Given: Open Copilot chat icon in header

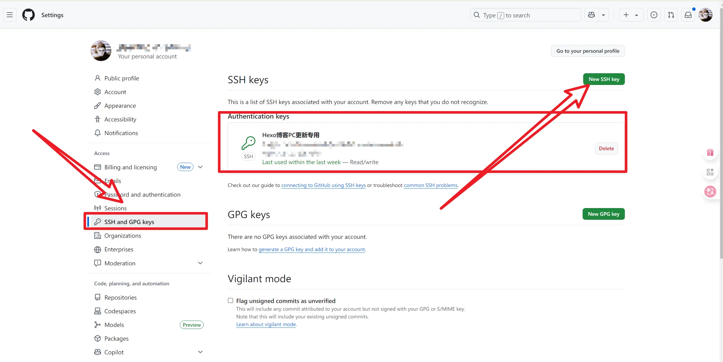Looking at the screenshot, I should pyautogui.click(x=591, y=15).
